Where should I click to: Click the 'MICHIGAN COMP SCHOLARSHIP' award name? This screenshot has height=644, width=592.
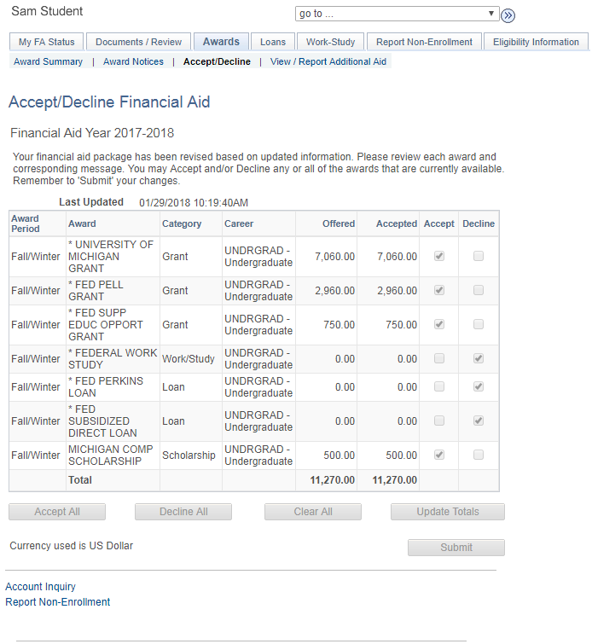click(111, 455)
